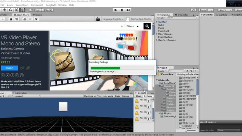Open Gizmos dropdown in Game view

[x=127, y=96]
